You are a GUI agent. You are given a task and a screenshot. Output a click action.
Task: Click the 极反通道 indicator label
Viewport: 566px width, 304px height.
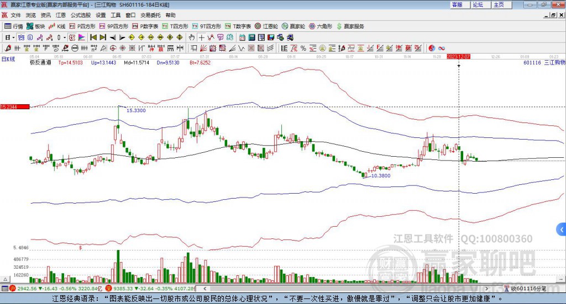point(40,63)
